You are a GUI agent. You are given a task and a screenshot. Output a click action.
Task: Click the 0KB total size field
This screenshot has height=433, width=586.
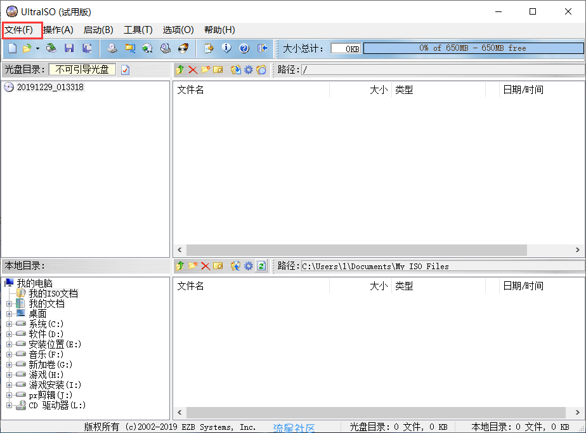(x=346, y=49)
